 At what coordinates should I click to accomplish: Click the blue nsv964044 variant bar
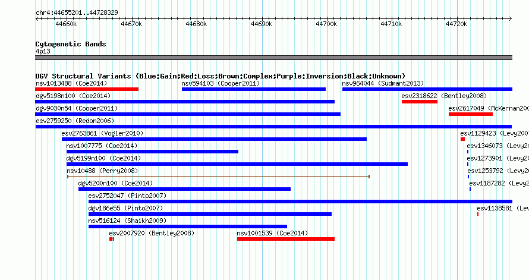click(427, 89)
